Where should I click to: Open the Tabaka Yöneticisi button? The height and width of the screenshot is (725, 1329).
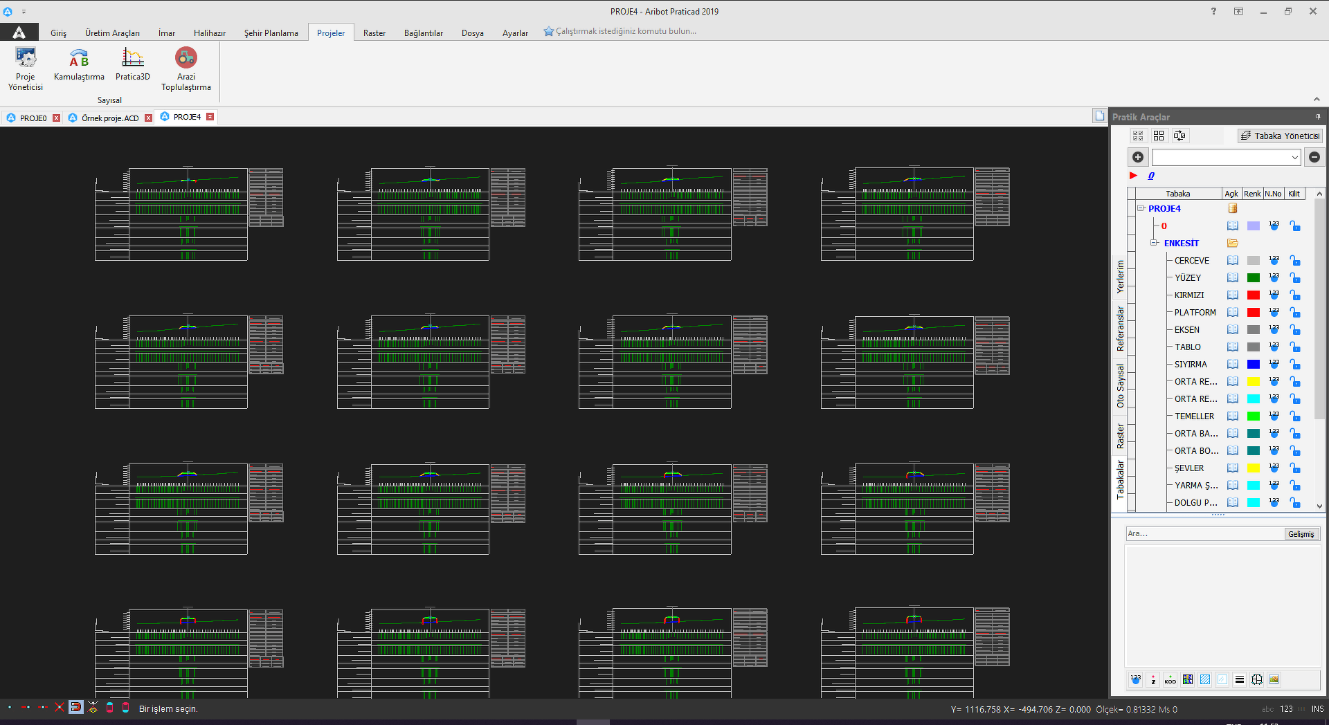1280,136
